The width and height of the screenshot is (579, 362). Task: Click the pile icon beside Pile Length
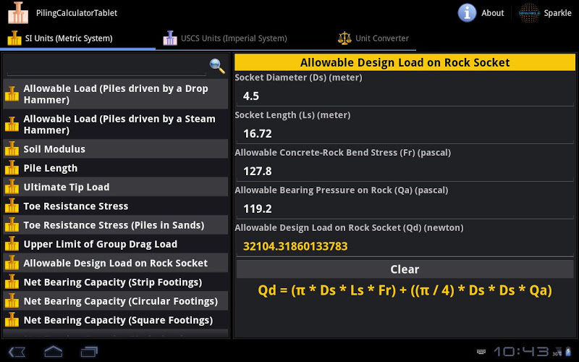12,168
